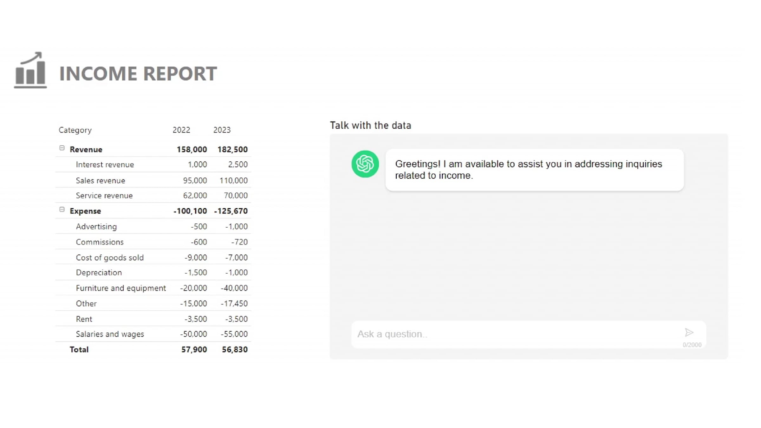This screenshot has height=428, width=761.
Task: Click the 2022 column header
Action: click(181, 130)
